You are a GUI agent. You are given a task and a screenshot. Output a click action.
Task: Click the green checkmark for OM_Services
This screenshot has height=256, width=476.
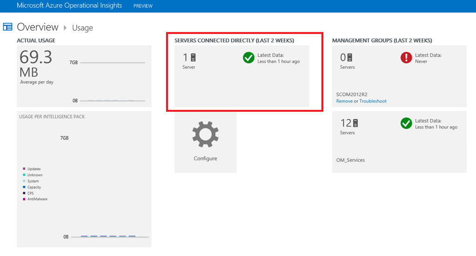click(406, 123)
